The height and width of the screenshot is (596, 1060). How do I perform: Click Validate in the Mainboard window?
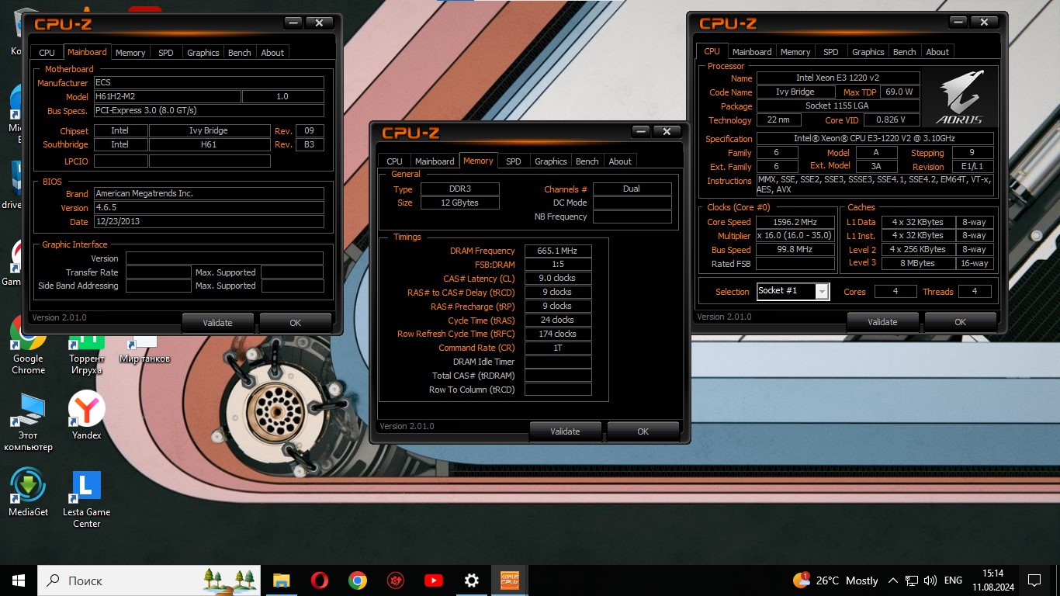click(x=218, y=323)
